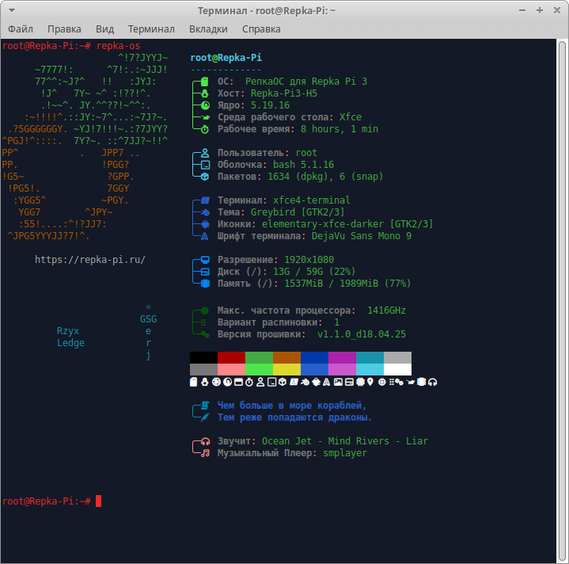Click the red cursor block at the prompt
This screenshot has width=569, height=564.
click(98, 501)
